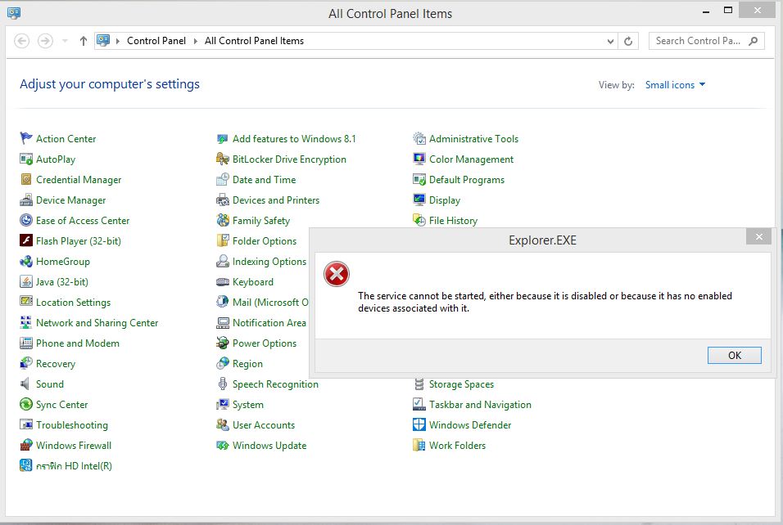Image resolution: width=783 pixels, height=525 pixels.
Task: Open the Region settings link
Action: (247, 363)
